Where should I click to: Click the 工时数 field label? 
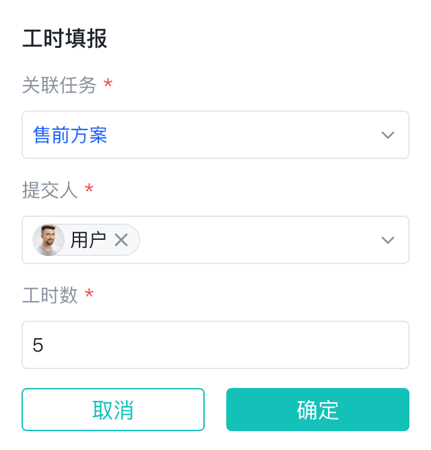(50, 295)
